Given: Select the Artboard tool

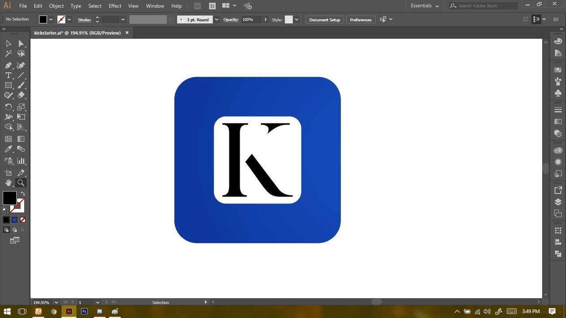Looking at the screenshot, I should 8,173.
